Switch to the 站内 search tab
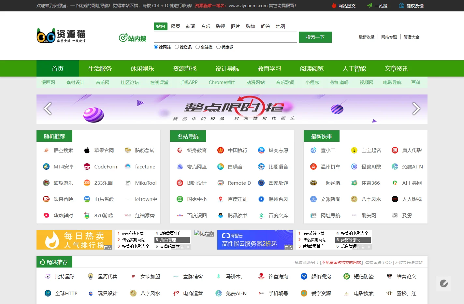The height and width of the screenshot is (304, 464). click(161, 26)
